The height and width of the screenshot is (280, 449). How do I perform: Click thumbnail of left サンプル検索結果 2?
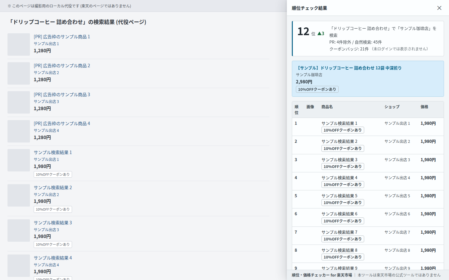click(x=19, y=195)
